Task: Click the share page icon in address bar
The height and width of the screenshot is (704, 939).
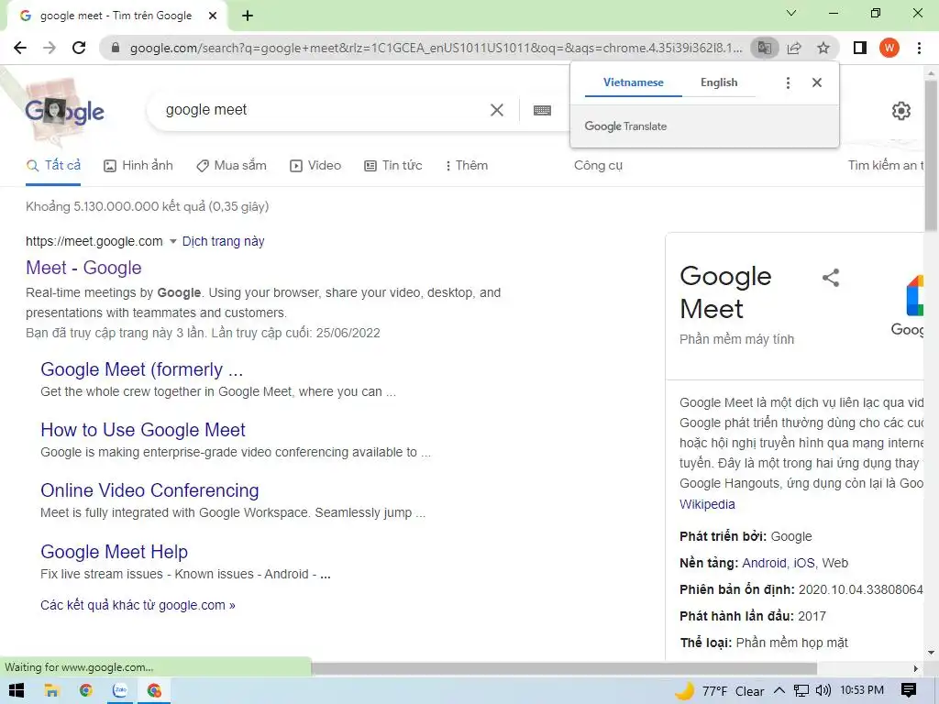Action: pyautogui.click(x=794, y=48)
